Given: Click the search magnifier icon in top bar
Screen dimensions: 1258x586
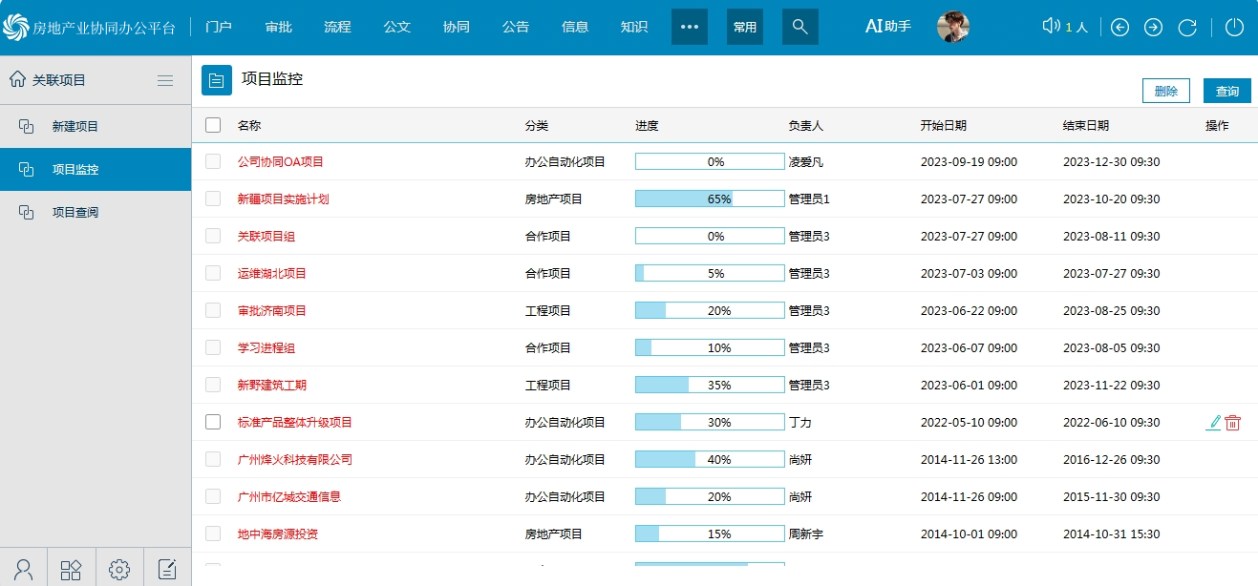Looking at the screenshot, I should coord(800,27).
